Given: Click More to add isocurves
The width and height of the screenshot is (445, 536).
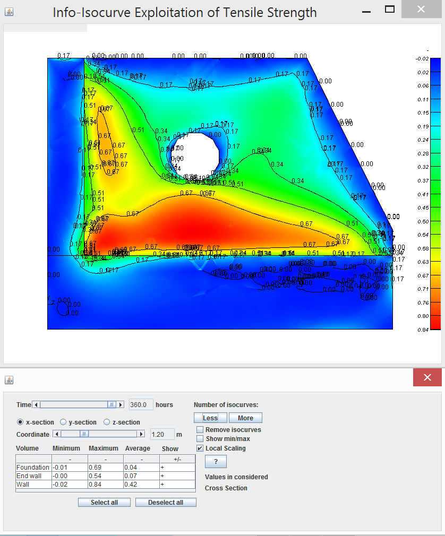Looking at the screenshot, I should coord(245,418).
